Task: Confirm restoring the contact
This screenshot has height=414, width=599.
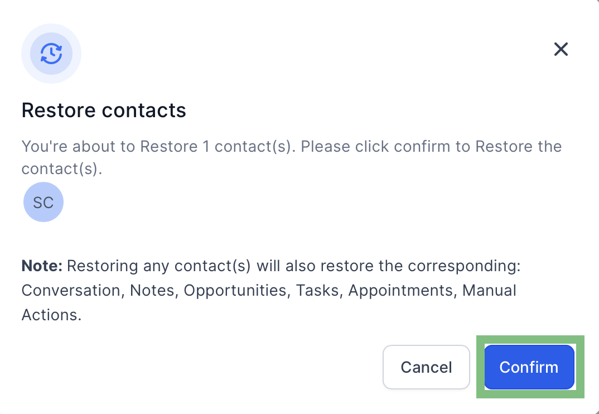Action: point(529,367)
